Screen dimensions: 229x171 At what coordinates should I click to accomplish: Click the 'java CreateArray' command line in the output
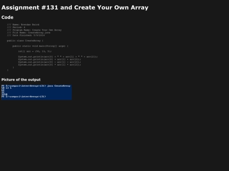click(x=36, y=86)
